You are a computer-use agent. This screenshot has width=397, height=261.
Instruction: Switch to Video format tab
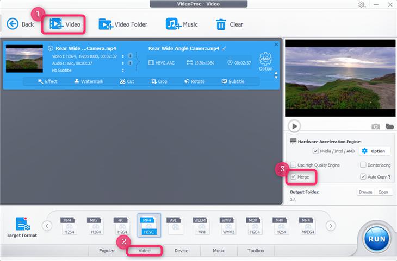point(144,250)
